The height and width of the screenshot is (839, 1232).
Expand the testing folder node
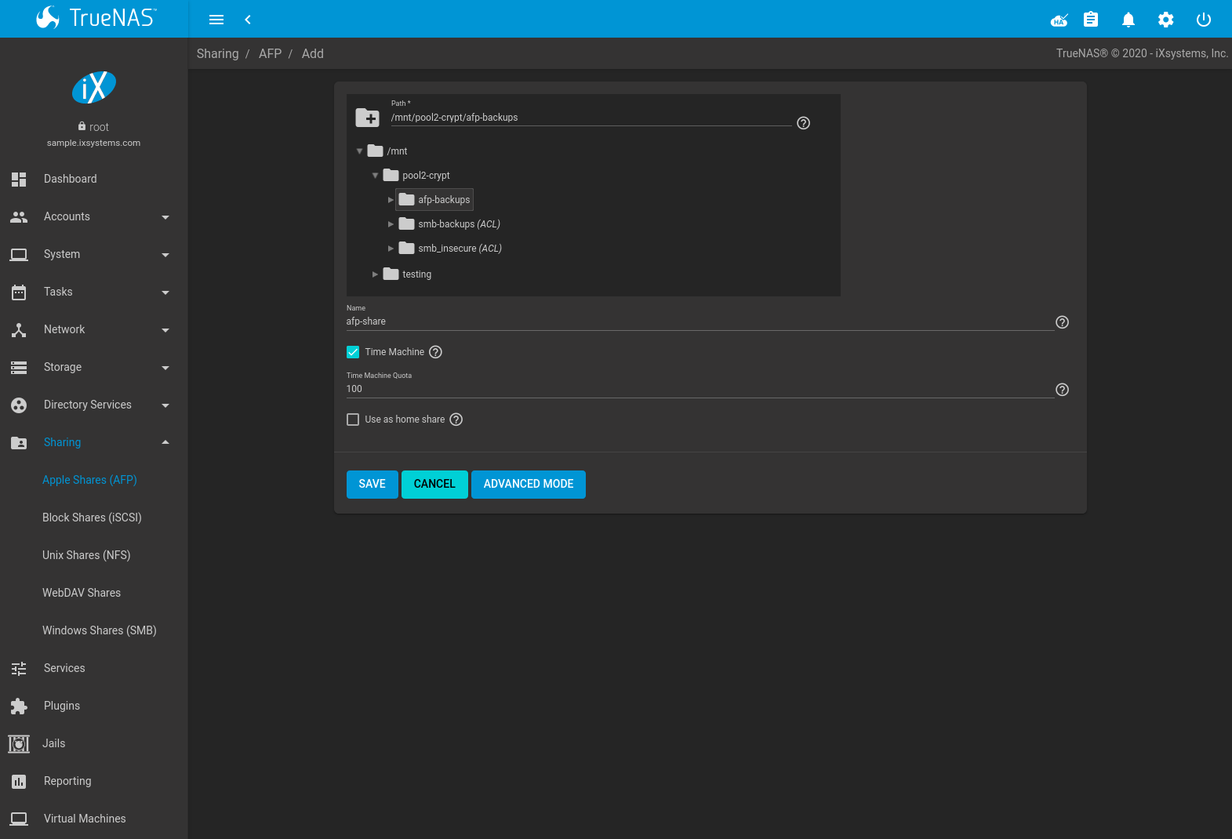pyautogui.click(x=375, y=274)
